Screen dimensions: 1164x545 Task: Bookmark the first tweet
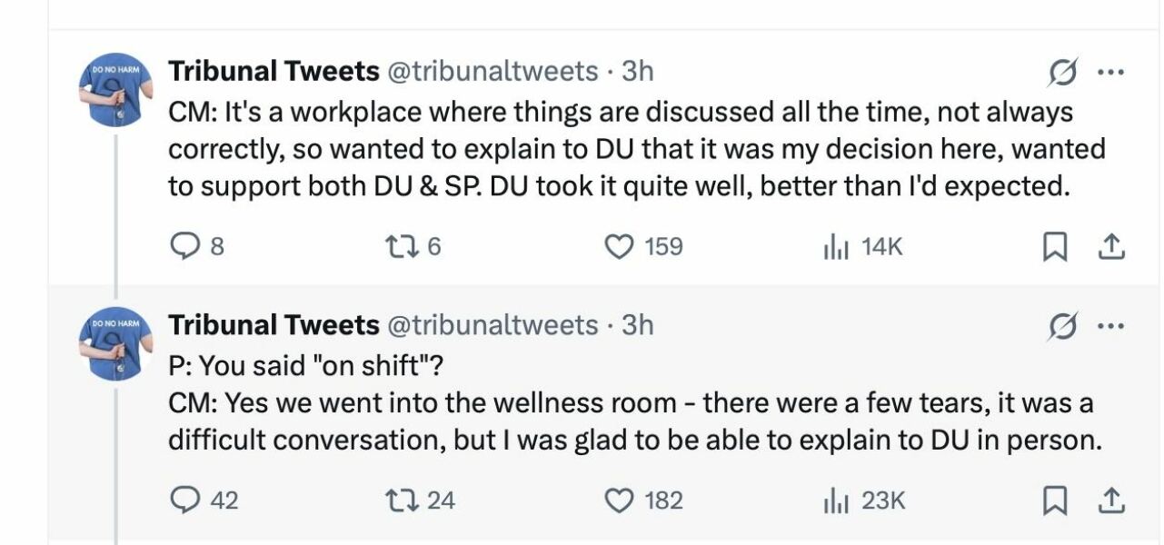[x=1055, y=245]
